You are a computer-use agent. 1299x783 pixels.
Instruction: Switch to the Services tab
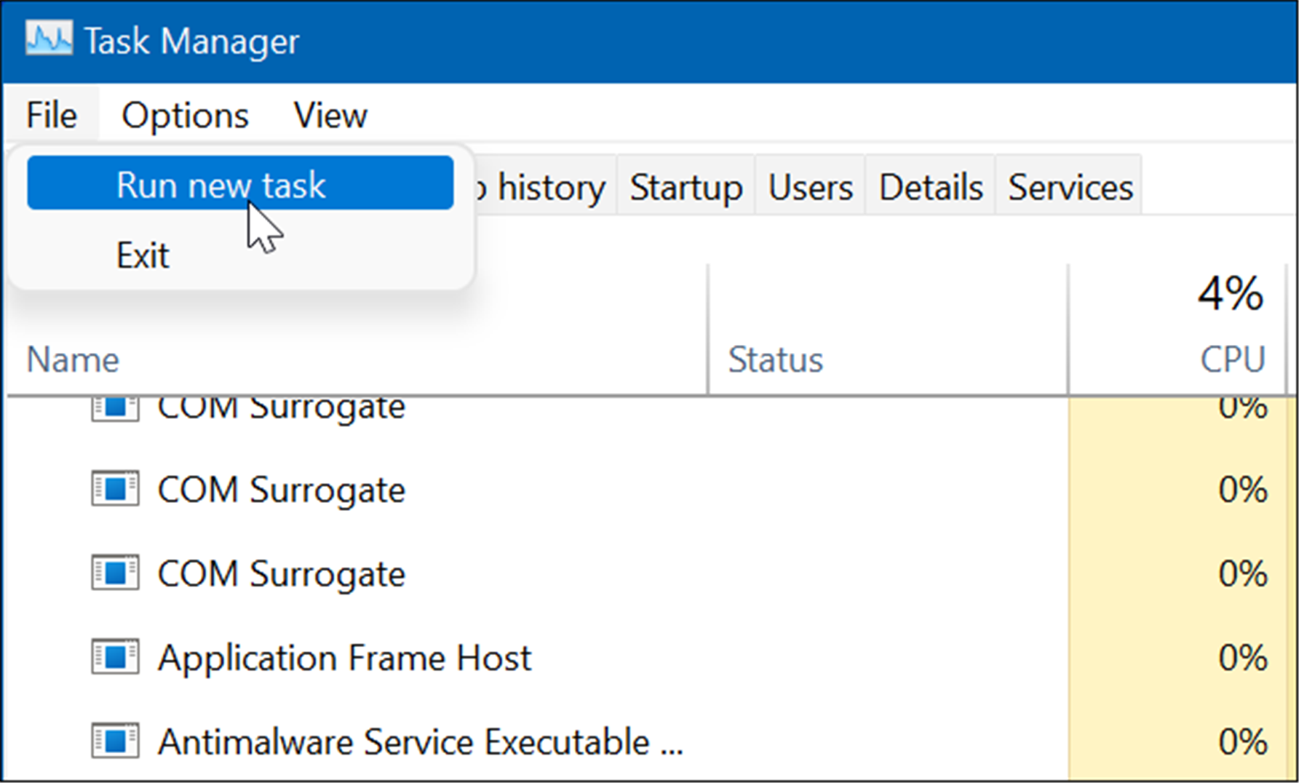[x=1070, y=186]
